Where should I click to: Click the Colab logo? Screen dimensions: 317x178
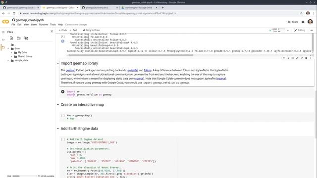coord(5,22)
